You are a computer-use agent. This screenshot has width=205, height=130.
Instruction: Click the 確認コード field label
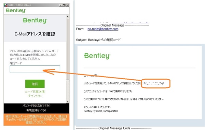16,63
